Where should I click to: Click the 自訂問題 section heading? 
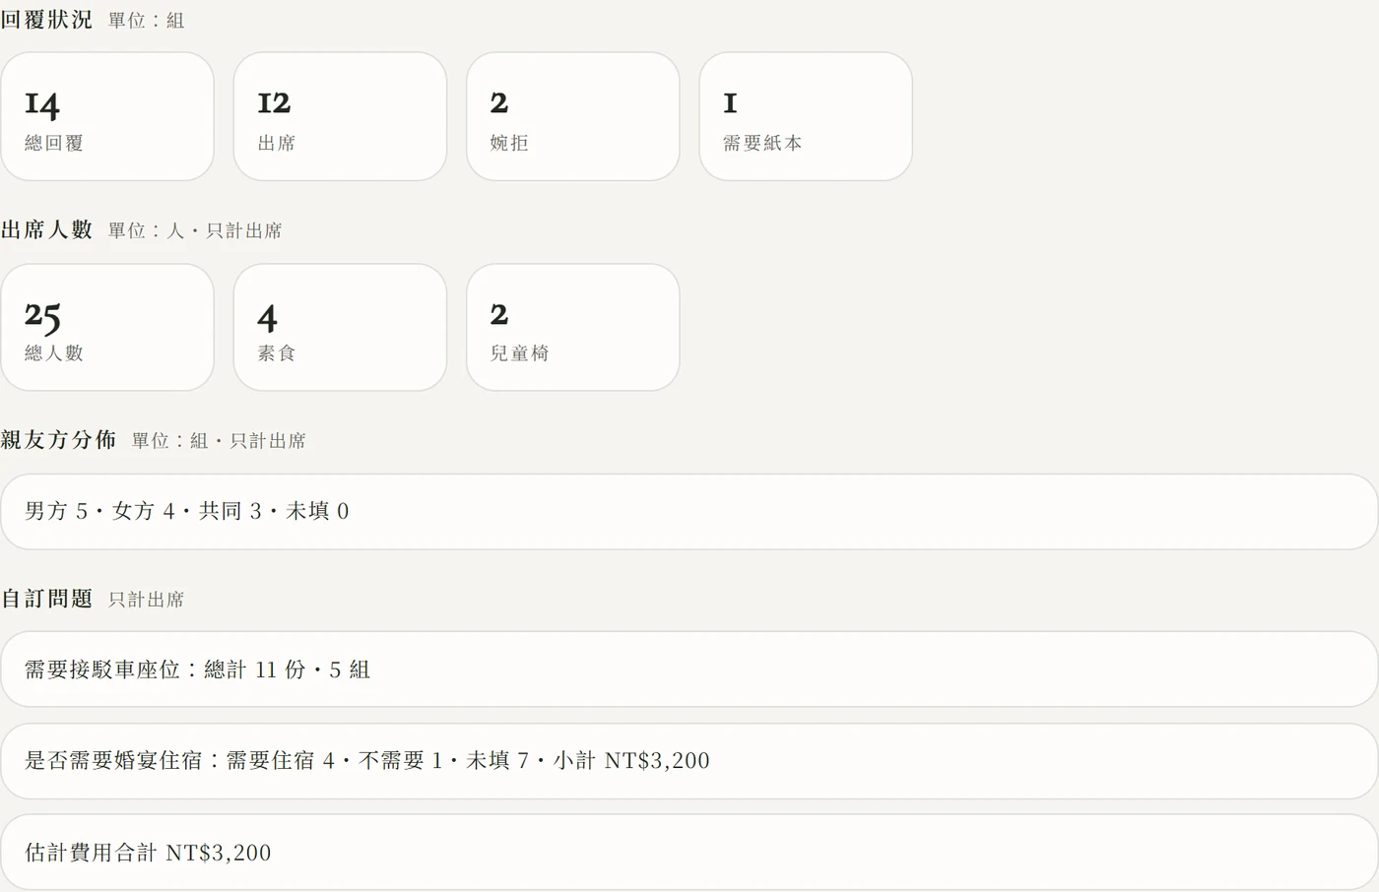[x=46, y=599]
